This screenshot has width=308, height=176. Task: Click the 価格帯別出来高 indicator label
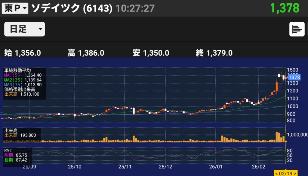tap(20, 89)
